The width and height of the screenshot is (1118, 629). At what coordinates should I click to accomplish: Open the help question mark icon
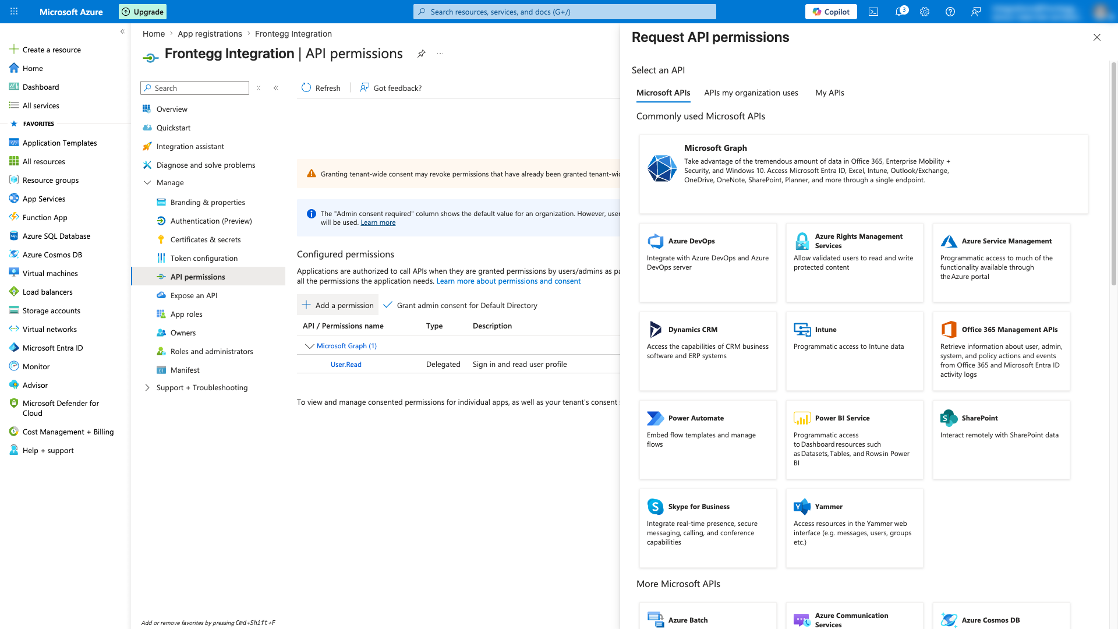pyautogui.click(x=950, y=12)
